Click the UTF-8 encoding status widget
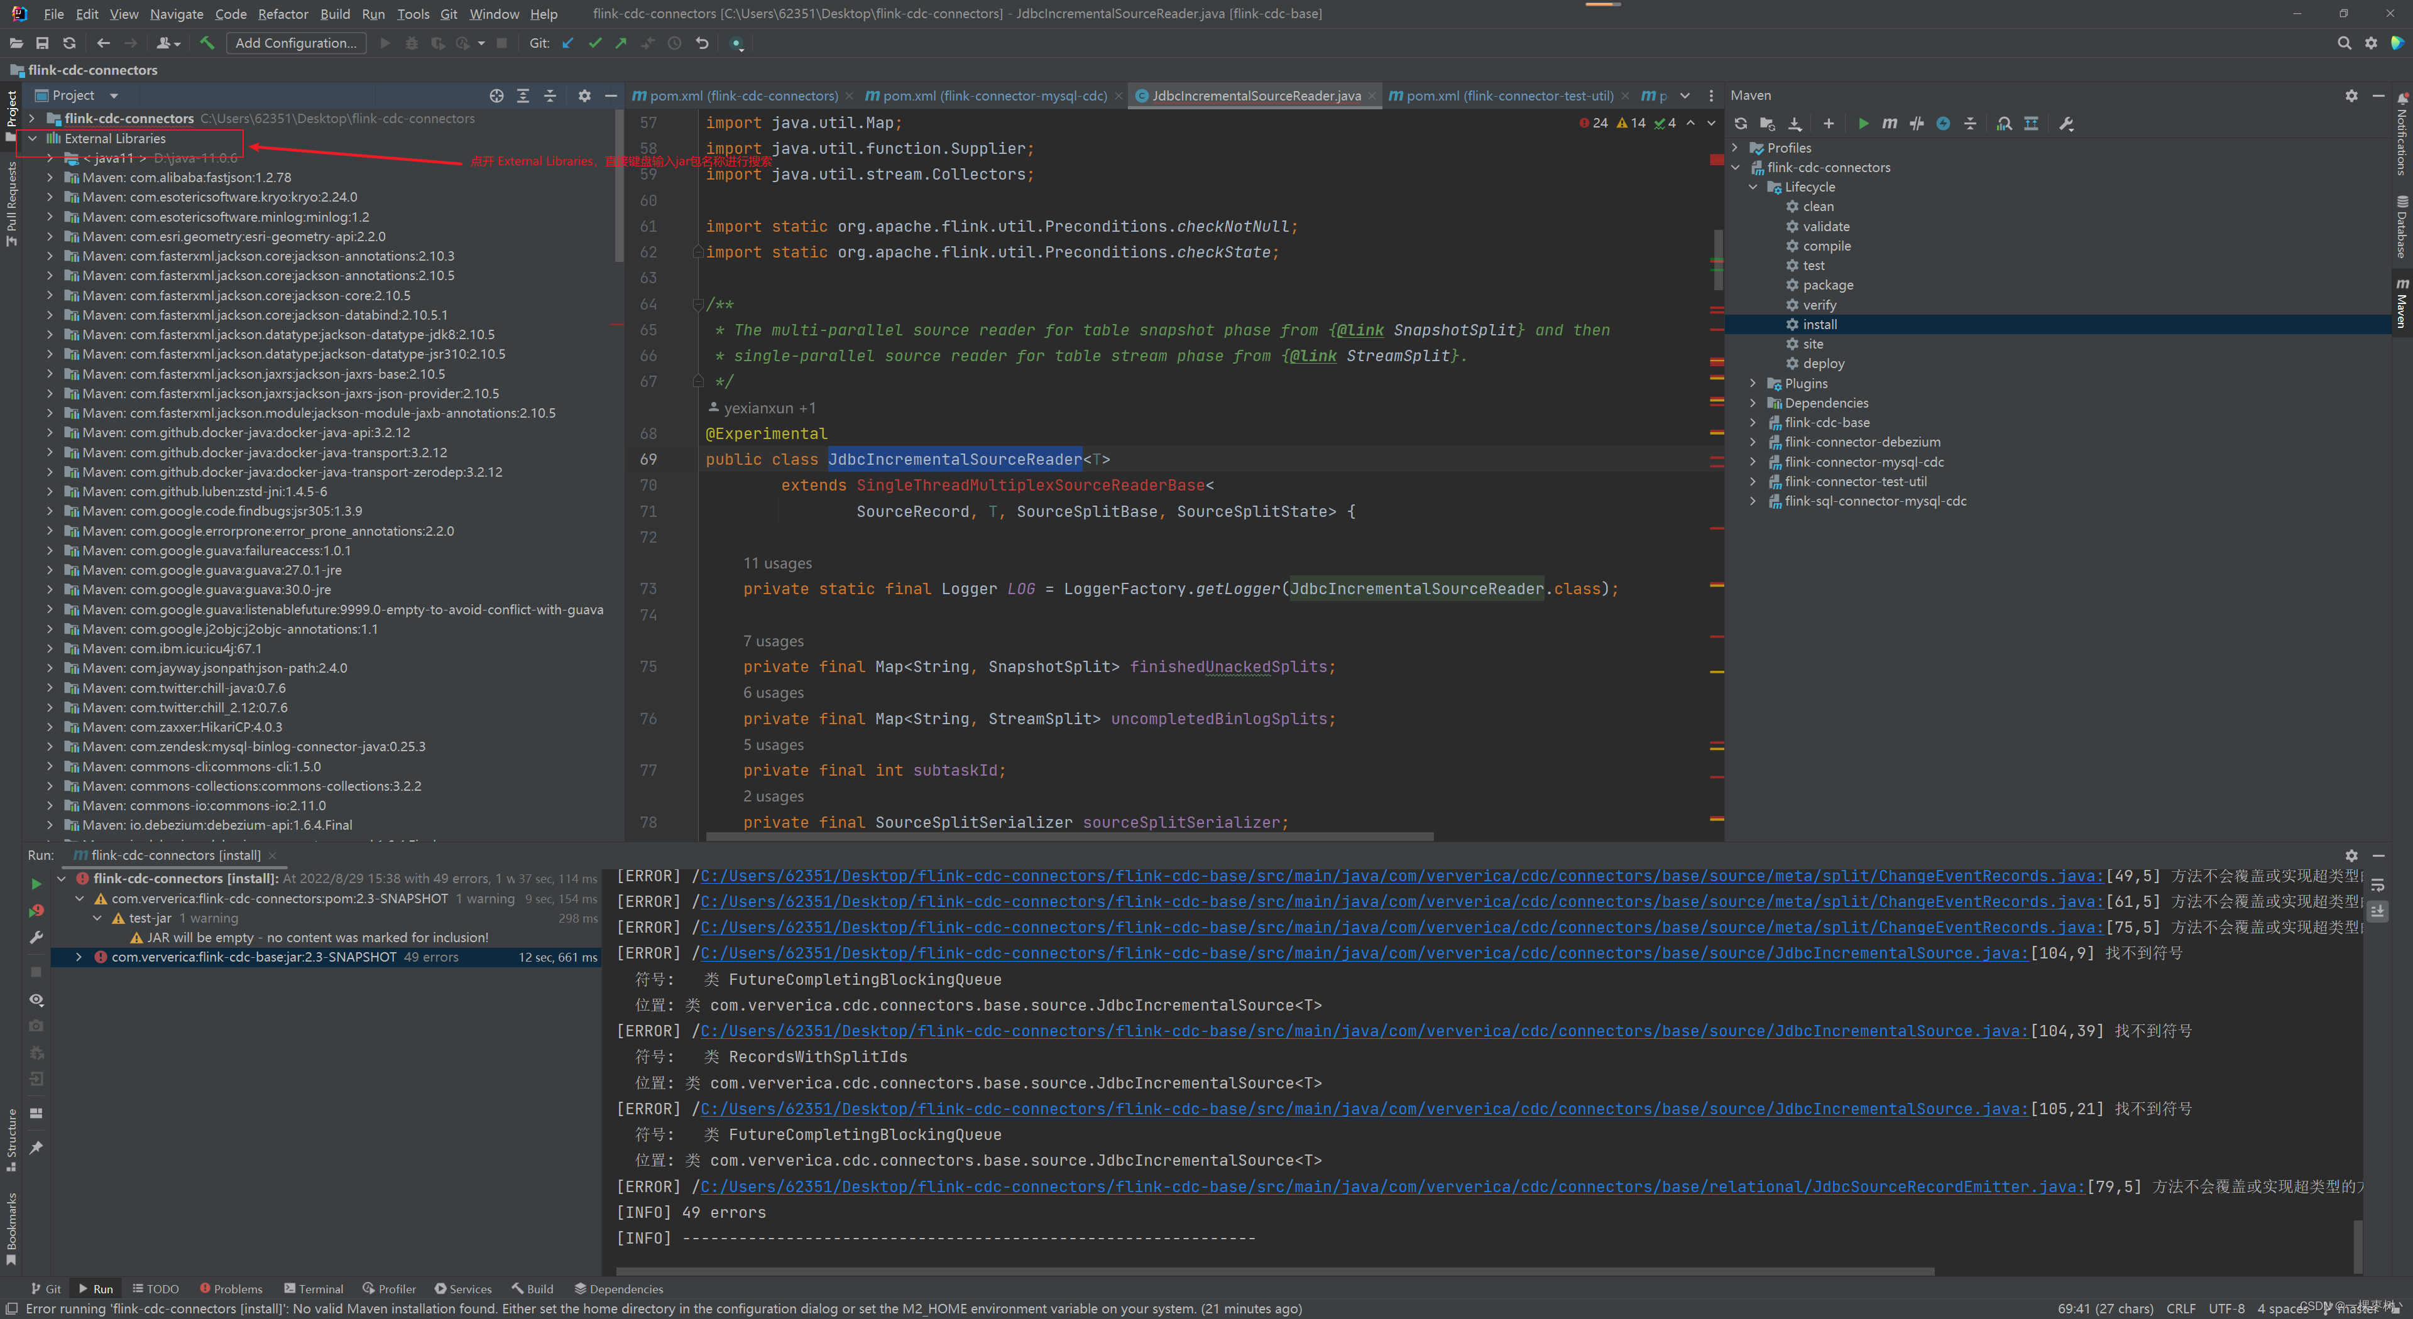The image size is (2413, 1319). click(x=2226, y=1309)
